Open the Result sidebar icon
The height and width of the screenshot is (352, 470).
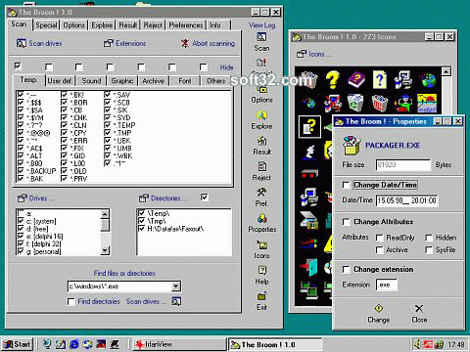click(x=261, y=141)
